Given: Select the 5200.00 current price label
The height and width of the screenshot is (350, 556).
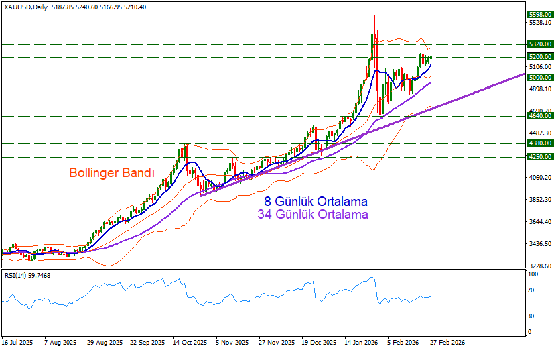Looking at the screenshot, I should point(539,57).
